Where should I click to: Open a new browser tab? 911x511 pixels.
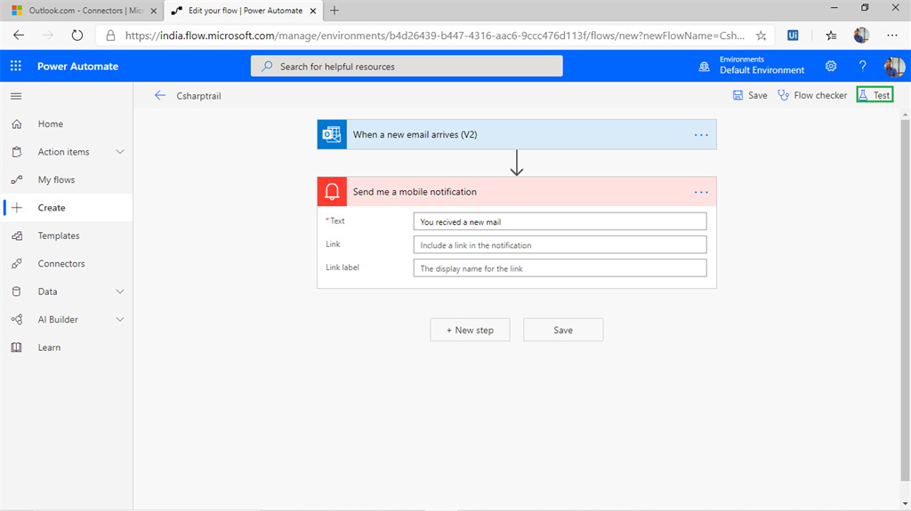coord(335,11)
